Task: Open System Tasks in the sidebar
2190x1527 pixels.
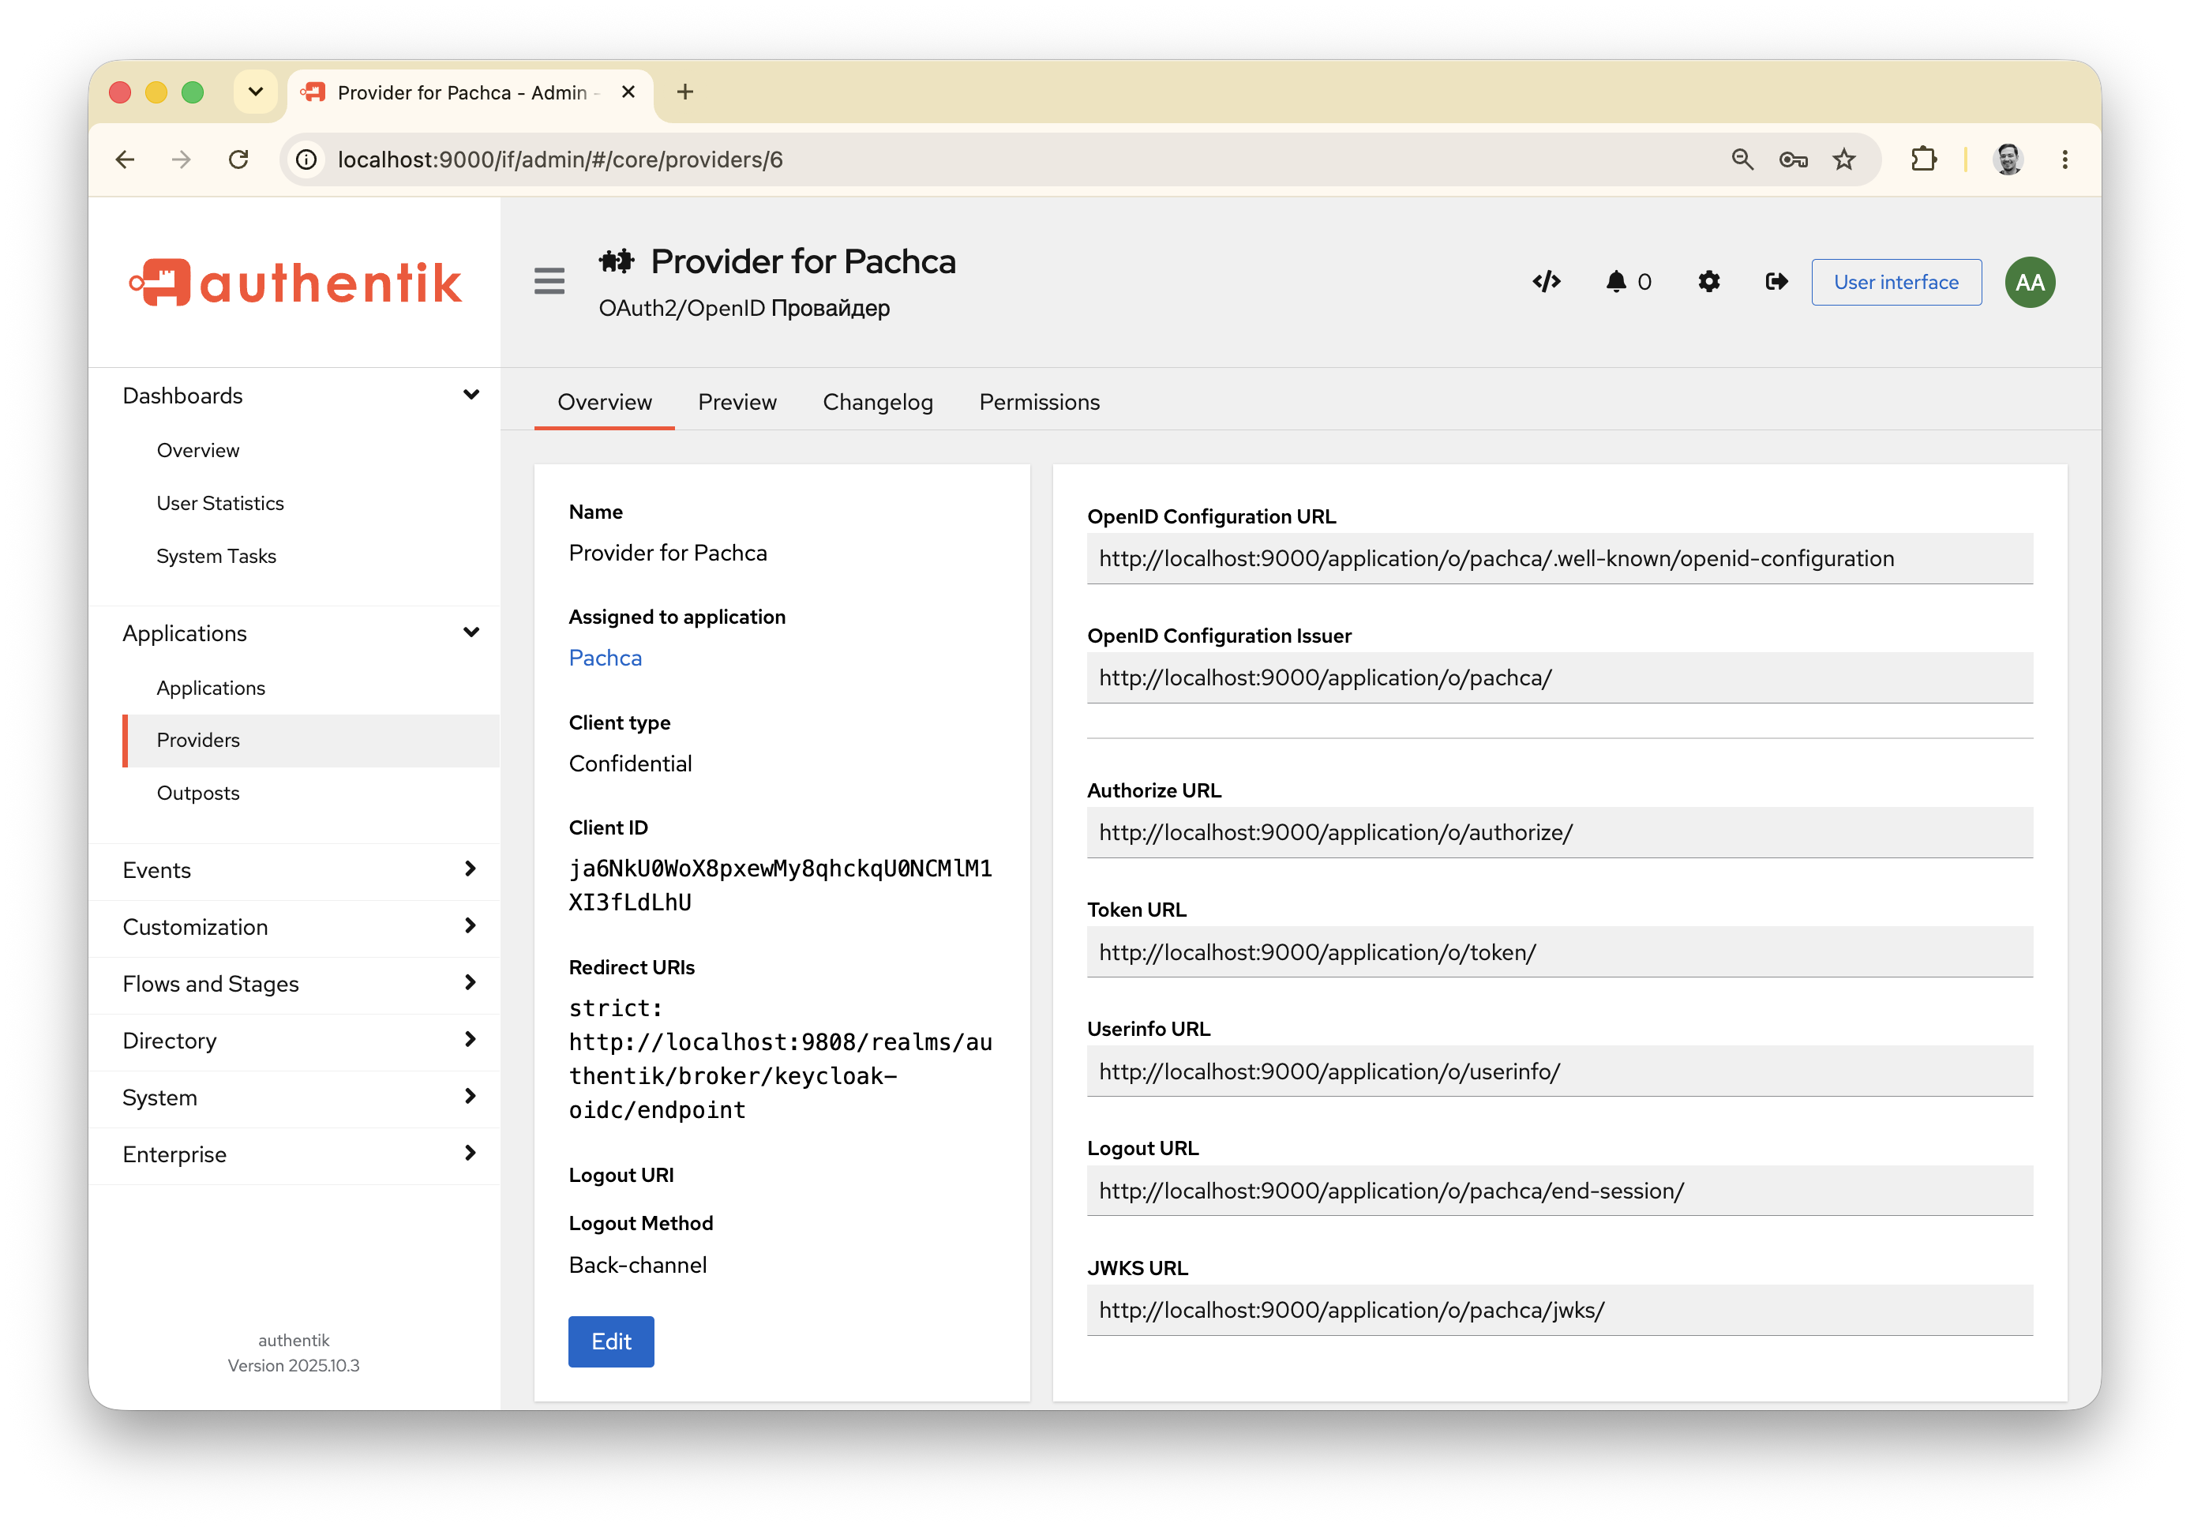Action: point(216,556)
